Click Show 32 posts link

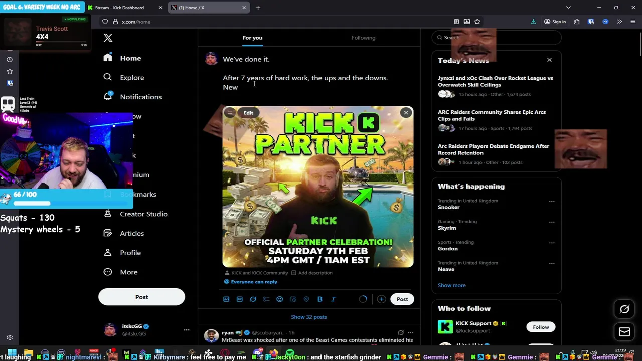(x=309, y=317)
